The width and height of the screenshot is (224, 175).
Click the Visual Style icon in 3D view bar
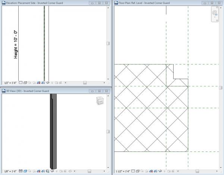pos(25,171)
